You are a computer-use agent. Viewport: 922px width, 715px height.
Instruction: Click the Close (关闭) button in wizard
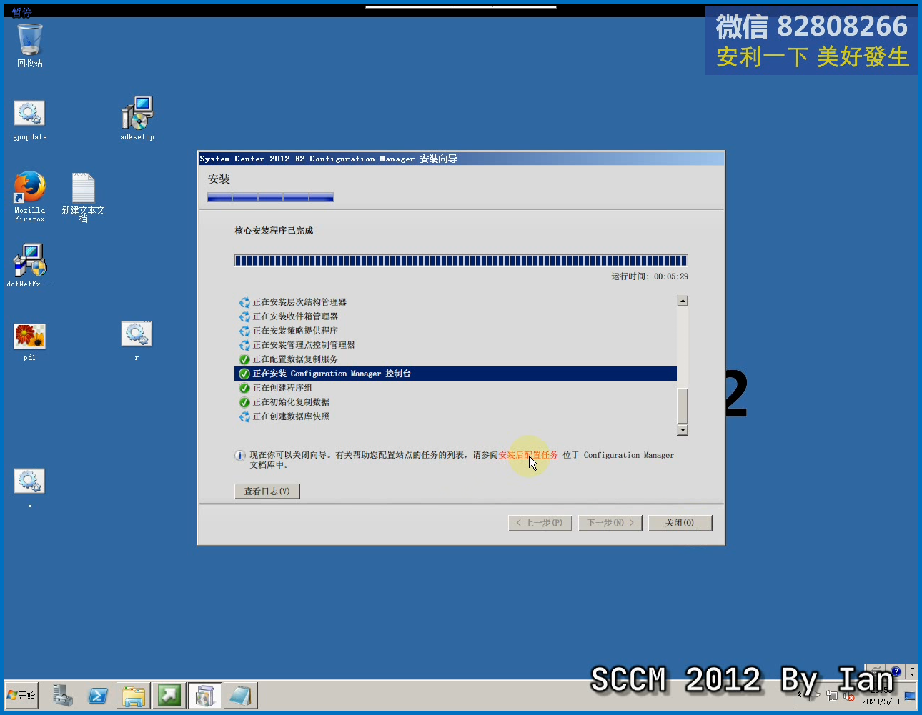tap(680, 523)
